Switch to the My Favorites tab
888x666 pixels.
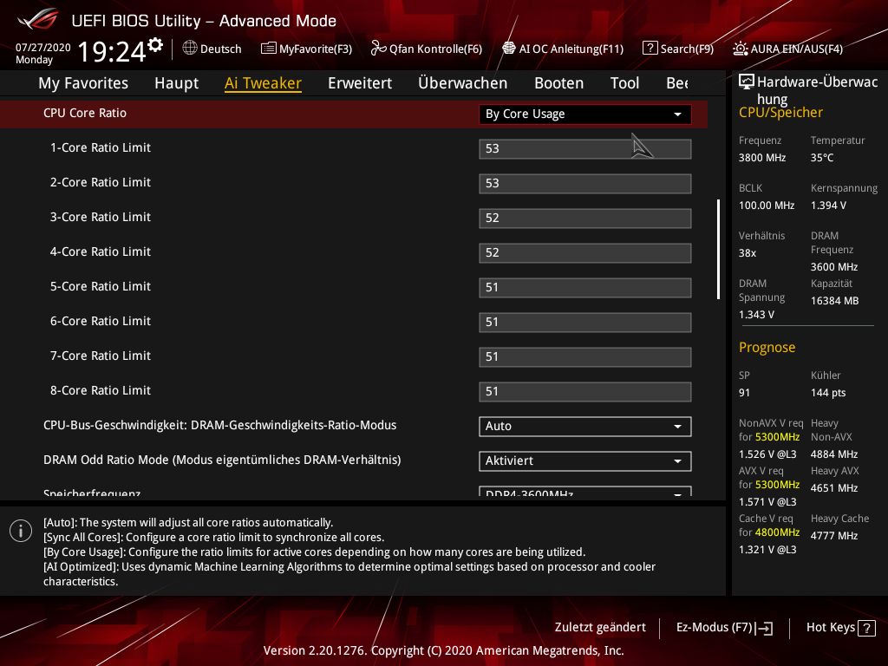pos(83,83)
